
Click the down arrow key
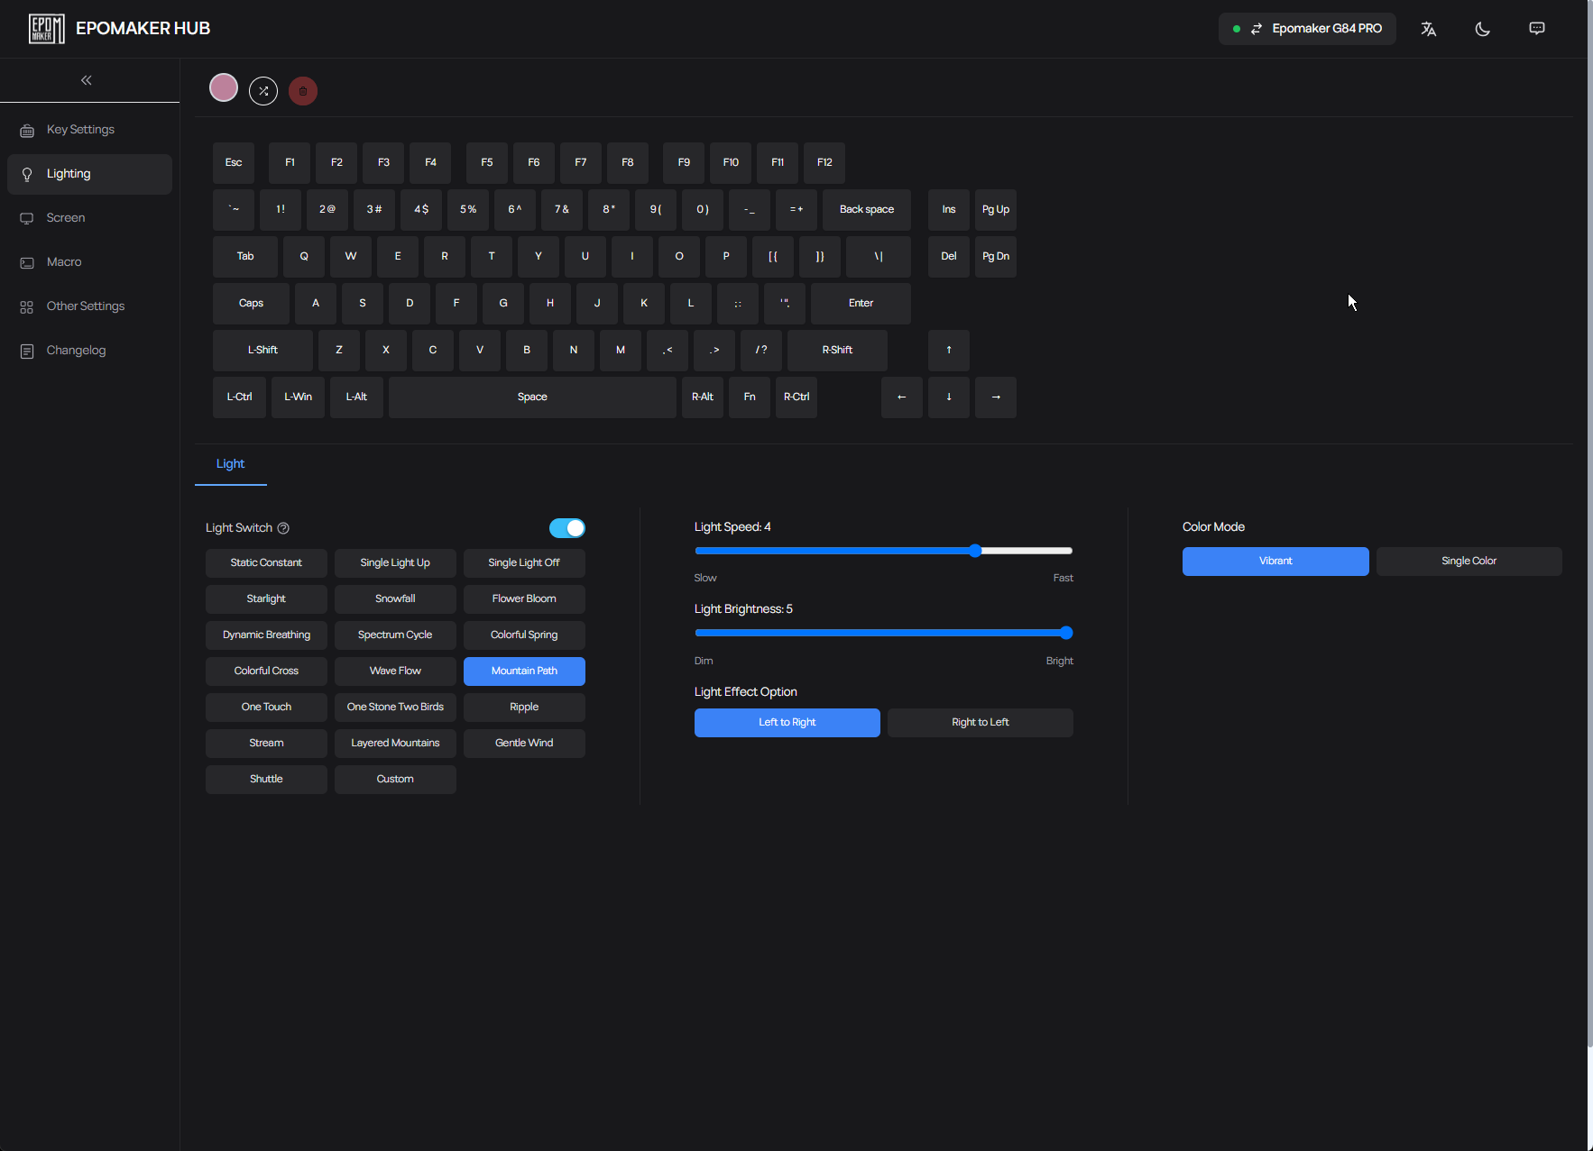949,397
